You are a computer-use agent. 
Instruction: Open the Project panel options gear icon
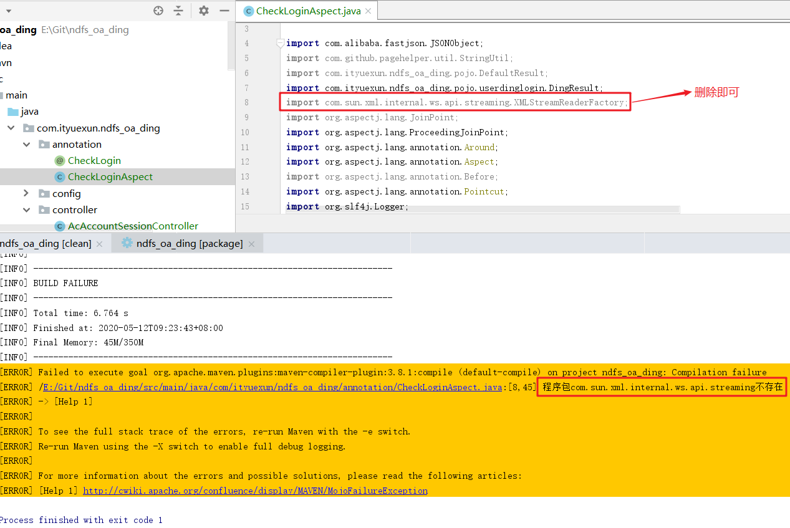[203, 10]
